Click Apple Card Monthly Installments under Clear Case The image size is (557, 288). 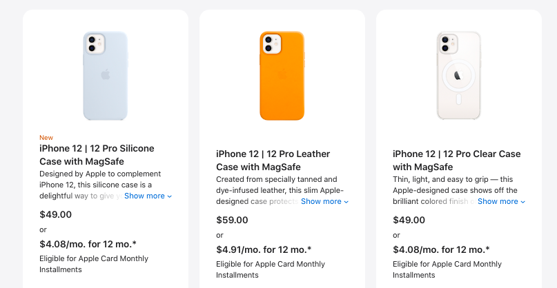pyautogui.click(x=447, y=269)
